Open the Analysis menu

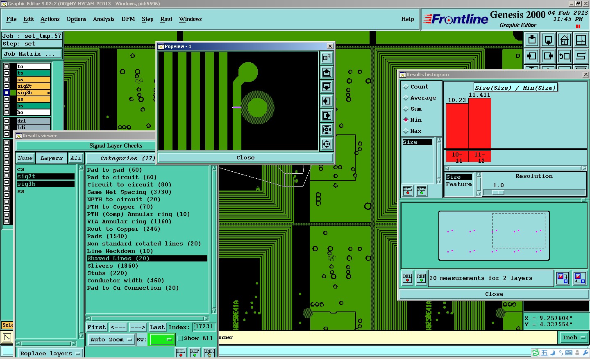[104, 19]
